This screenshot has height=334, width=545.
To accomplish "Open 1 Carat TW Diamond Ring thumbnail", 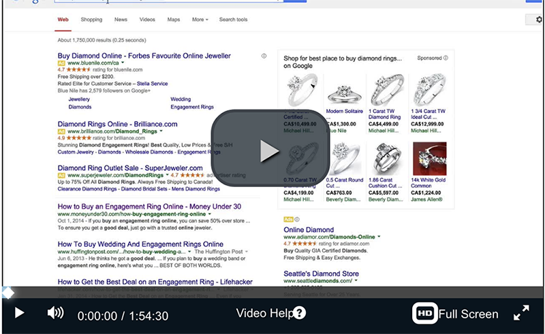I will tap(387, 90).
